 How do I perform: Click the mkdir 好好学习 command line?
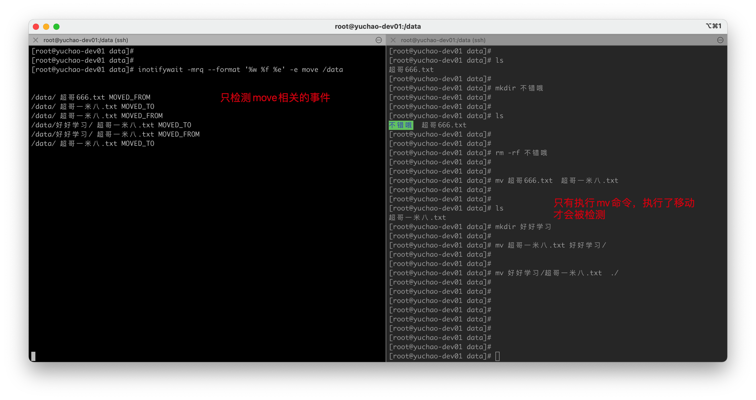pos(523,227)
